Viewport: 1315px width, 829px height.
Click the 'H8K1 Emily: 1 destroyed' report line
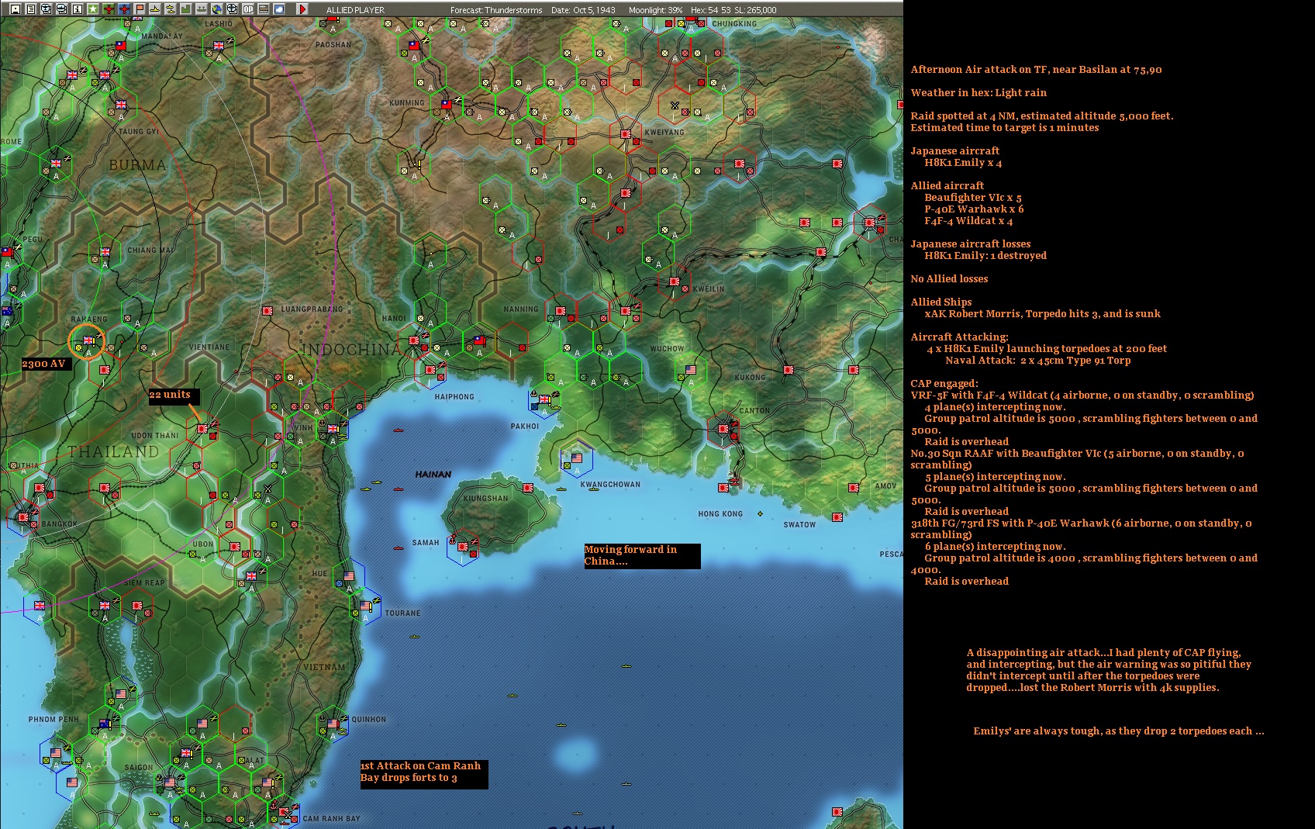pyautogui.click(x=985, y=256)
